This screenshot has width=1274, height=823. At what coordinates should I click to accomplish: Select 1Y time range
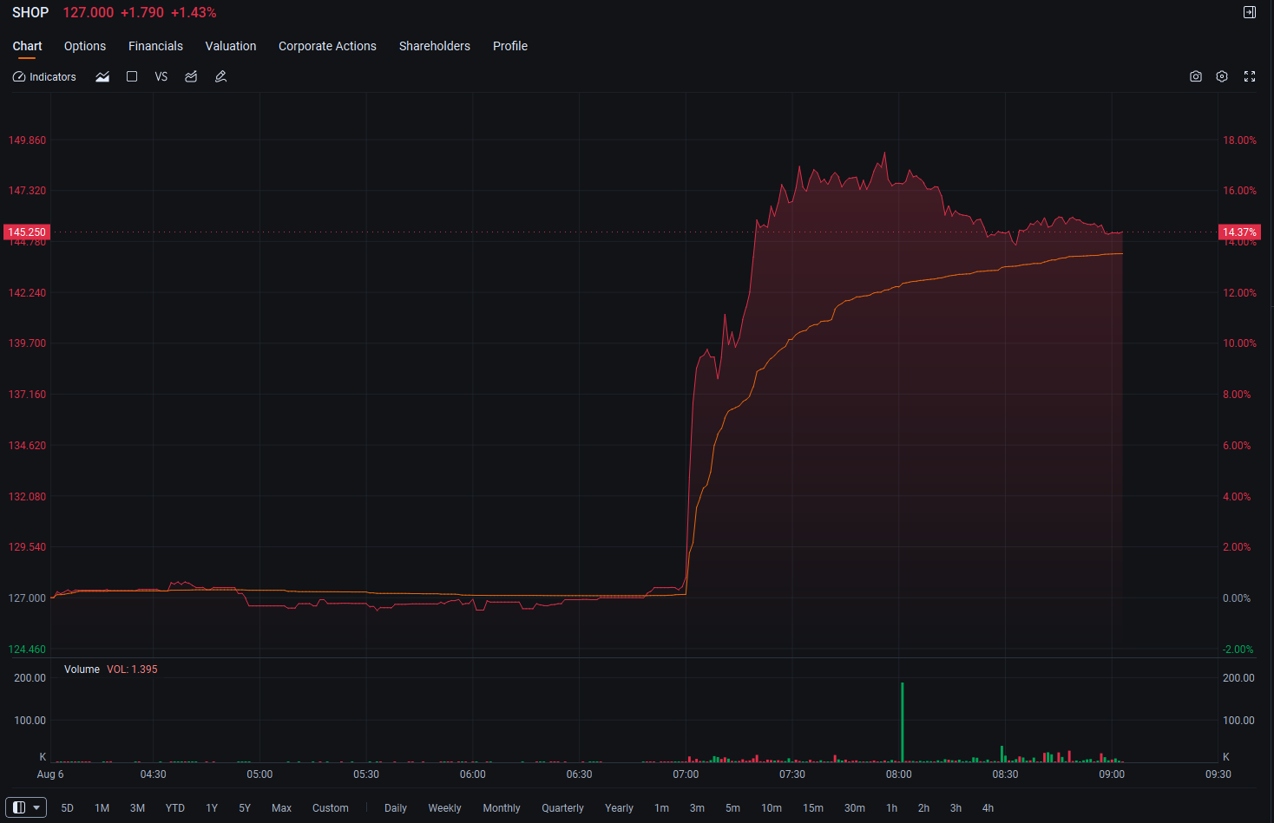click(212, 808)
